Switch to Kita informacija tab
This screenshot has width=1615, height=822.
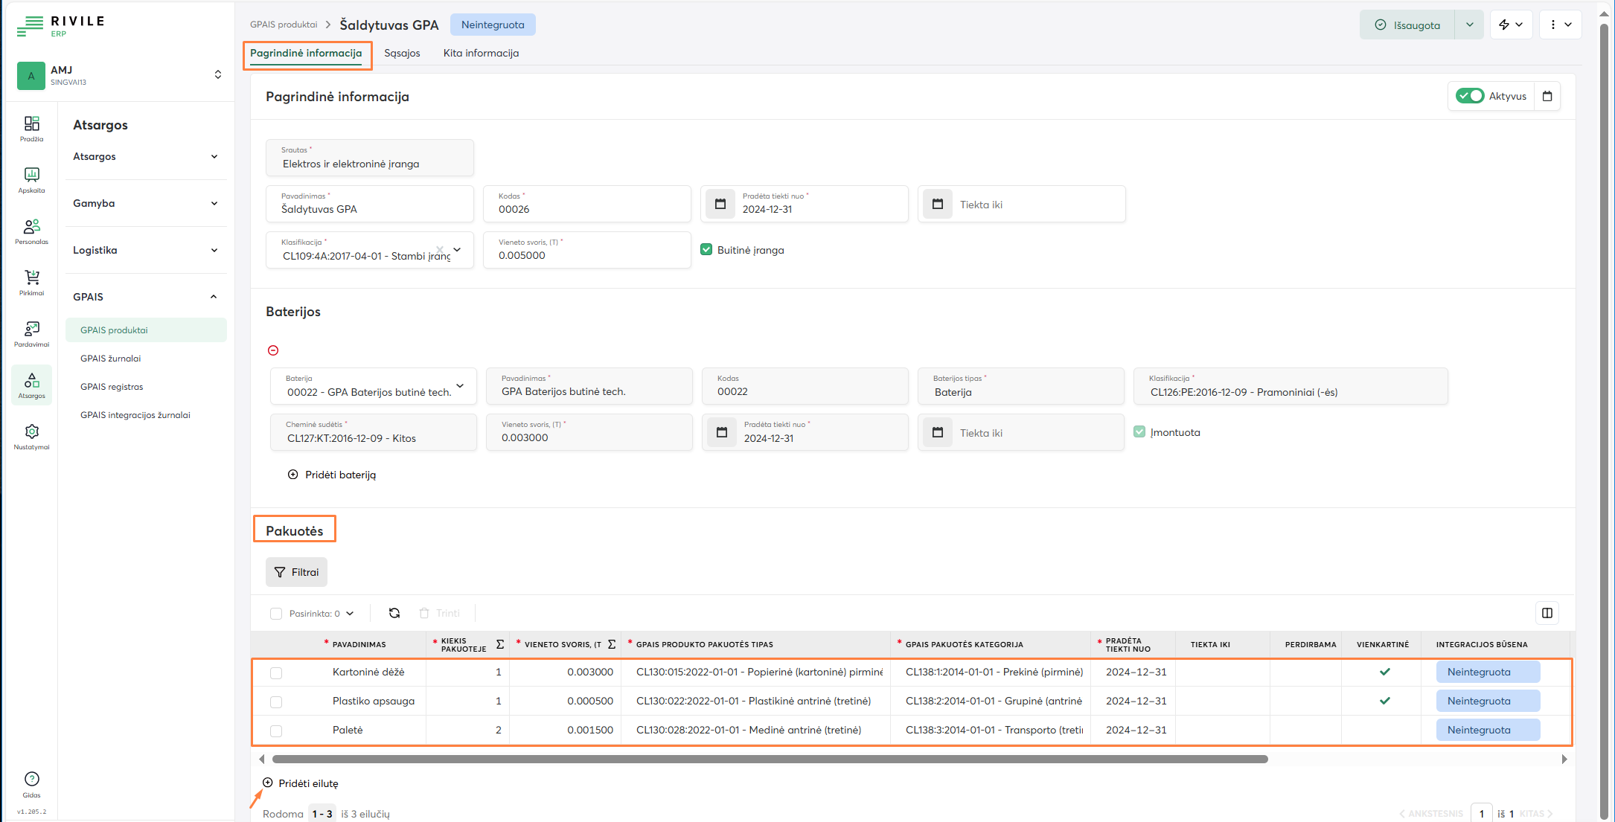[x=481, y=53]
